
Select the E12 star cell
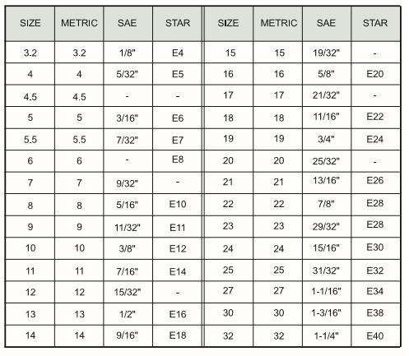(178, 248)
